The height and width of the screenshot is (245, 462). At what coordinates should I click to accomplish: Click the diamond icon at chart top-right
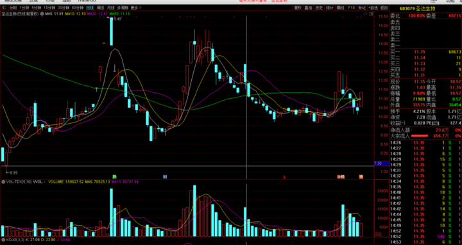[366, 14]
